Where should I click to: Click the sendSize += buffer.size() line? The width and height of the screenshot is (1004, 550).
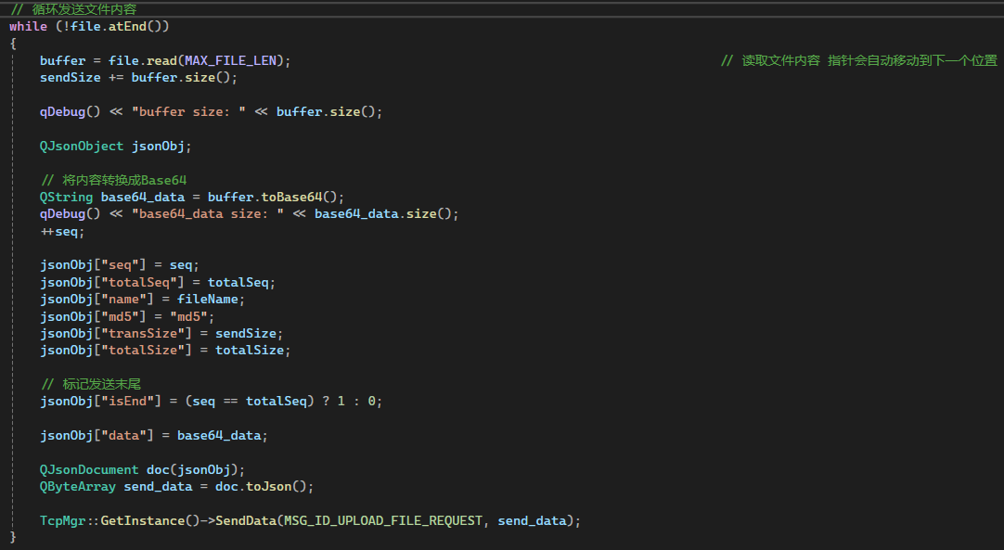[138, 78]
